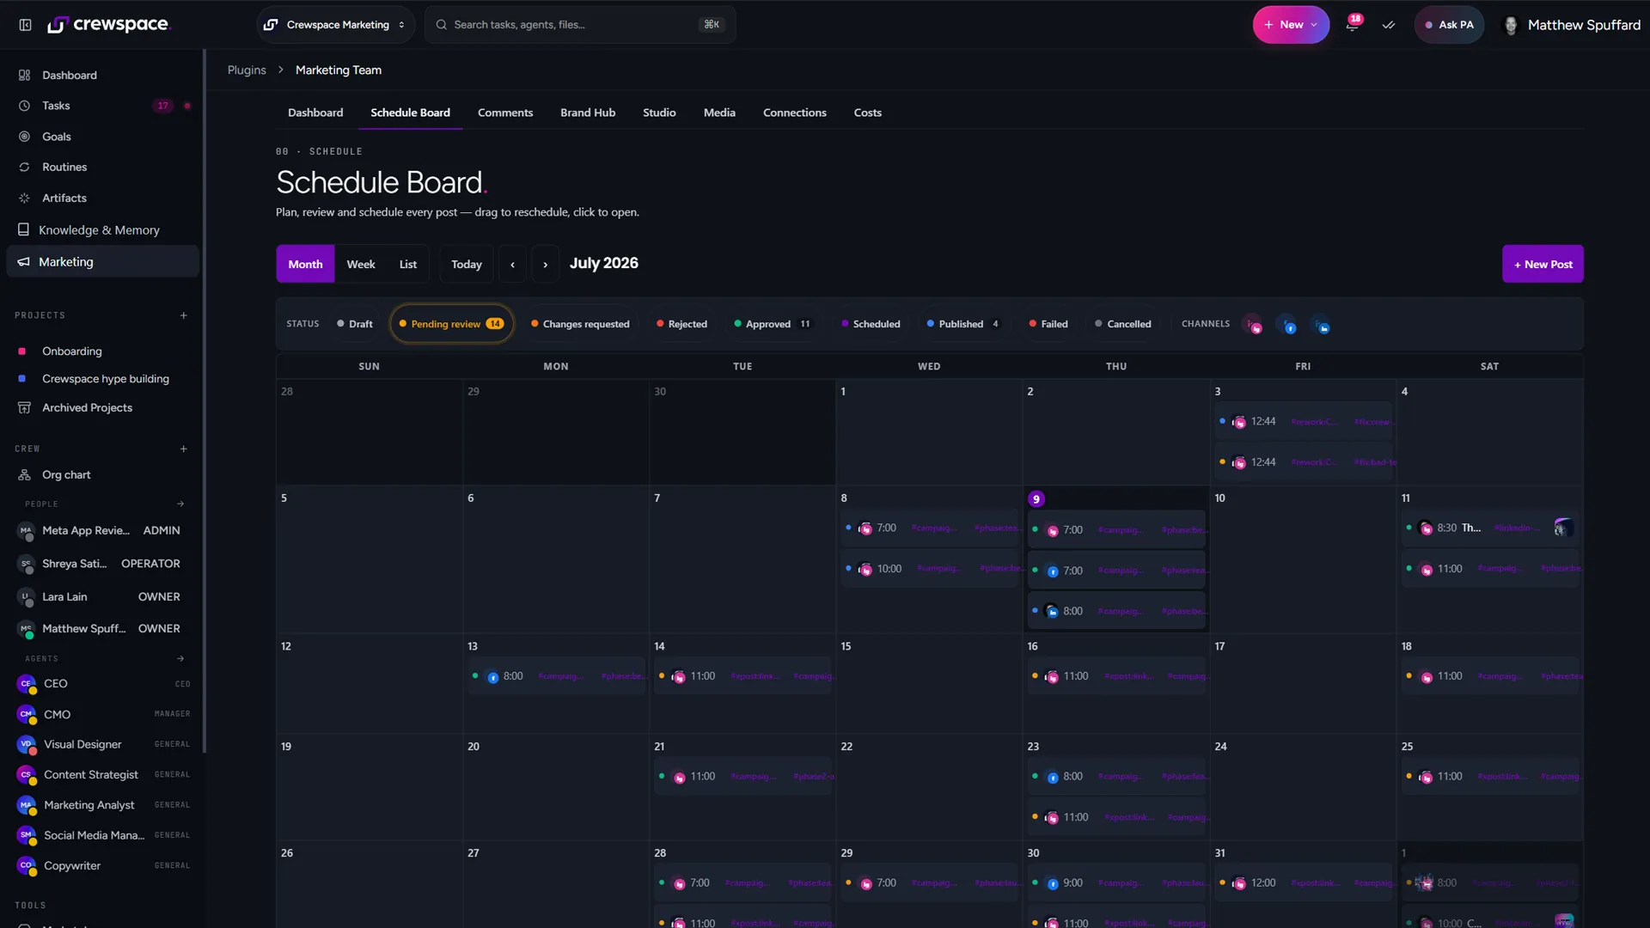
Task: Toggle the Scheduled status filter
Action: click(871, 324)
